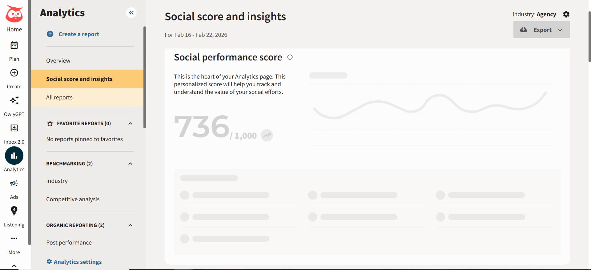Viewport: 591px width, 270px height.
Task: Click the info icon beside Social performance score
Action: [290, 57]
